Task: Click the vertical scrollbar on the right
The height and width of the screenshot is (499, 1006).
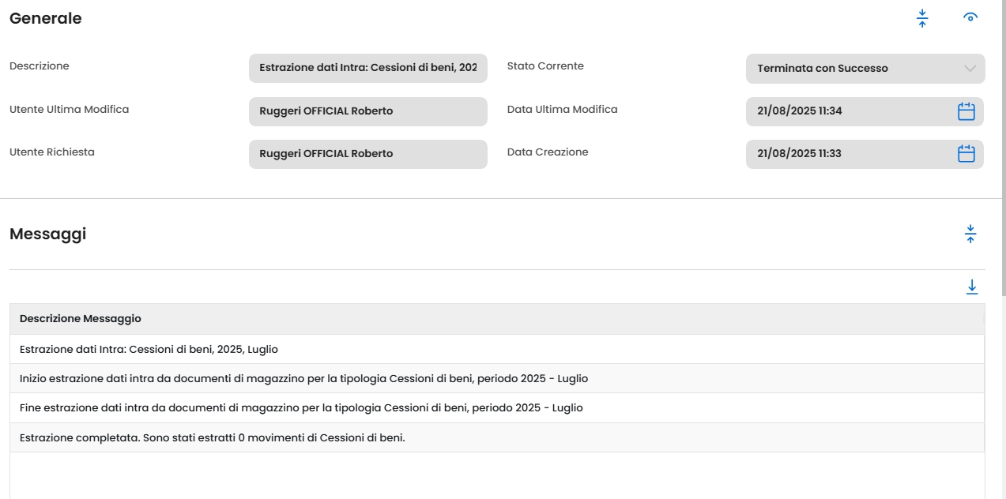Action: click(x=1002, y=158)
